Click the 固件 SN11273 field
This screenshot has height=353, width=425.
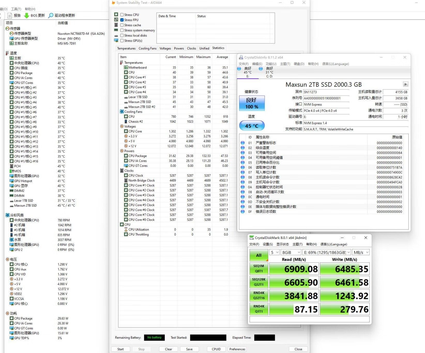pos(326,92)
